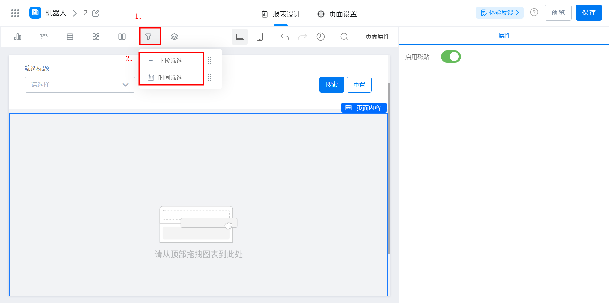Click the empty chart drop placeholder illustration
Screen dimensions: 609x303
198,224
